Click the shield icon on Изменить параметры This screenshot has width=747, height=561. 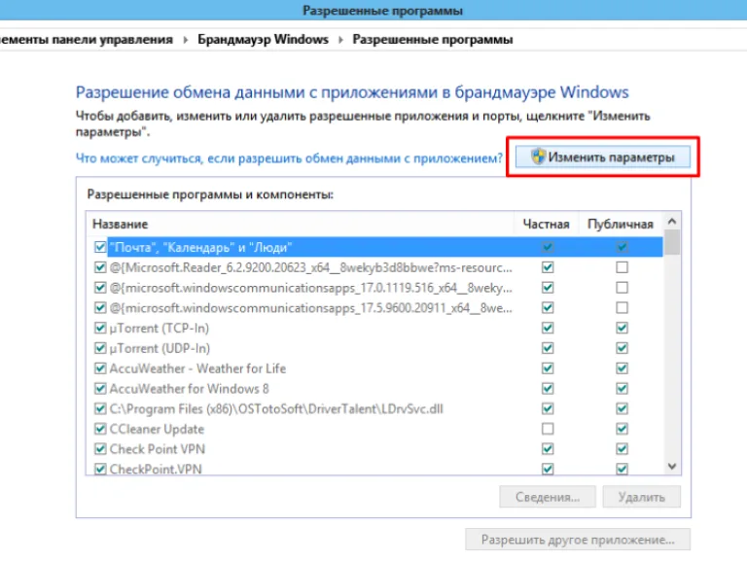pos(538,157)
